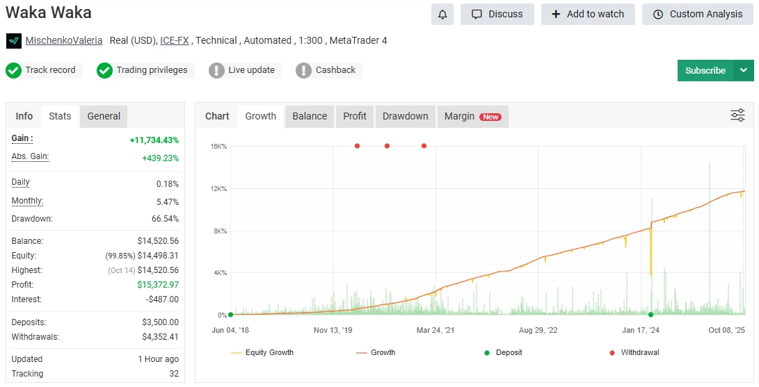This screenshot has height=387, width=759.
Task: Click the Live update warning icon
Action: (216, 70)
